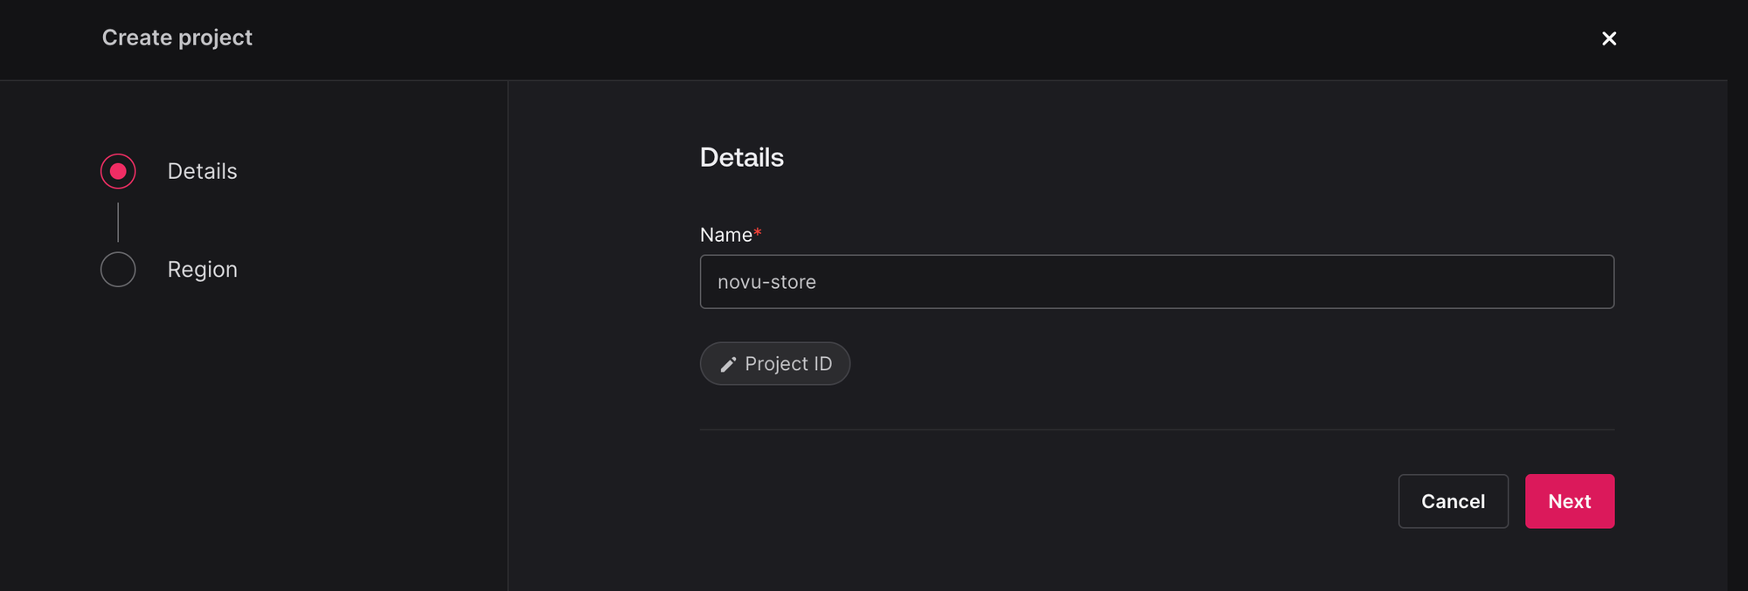This screenshot has width=1748, height=591.
Task: Click the dismiss cross on the Create project modal
Action: pyautogui.click(x=1609, y=38)
